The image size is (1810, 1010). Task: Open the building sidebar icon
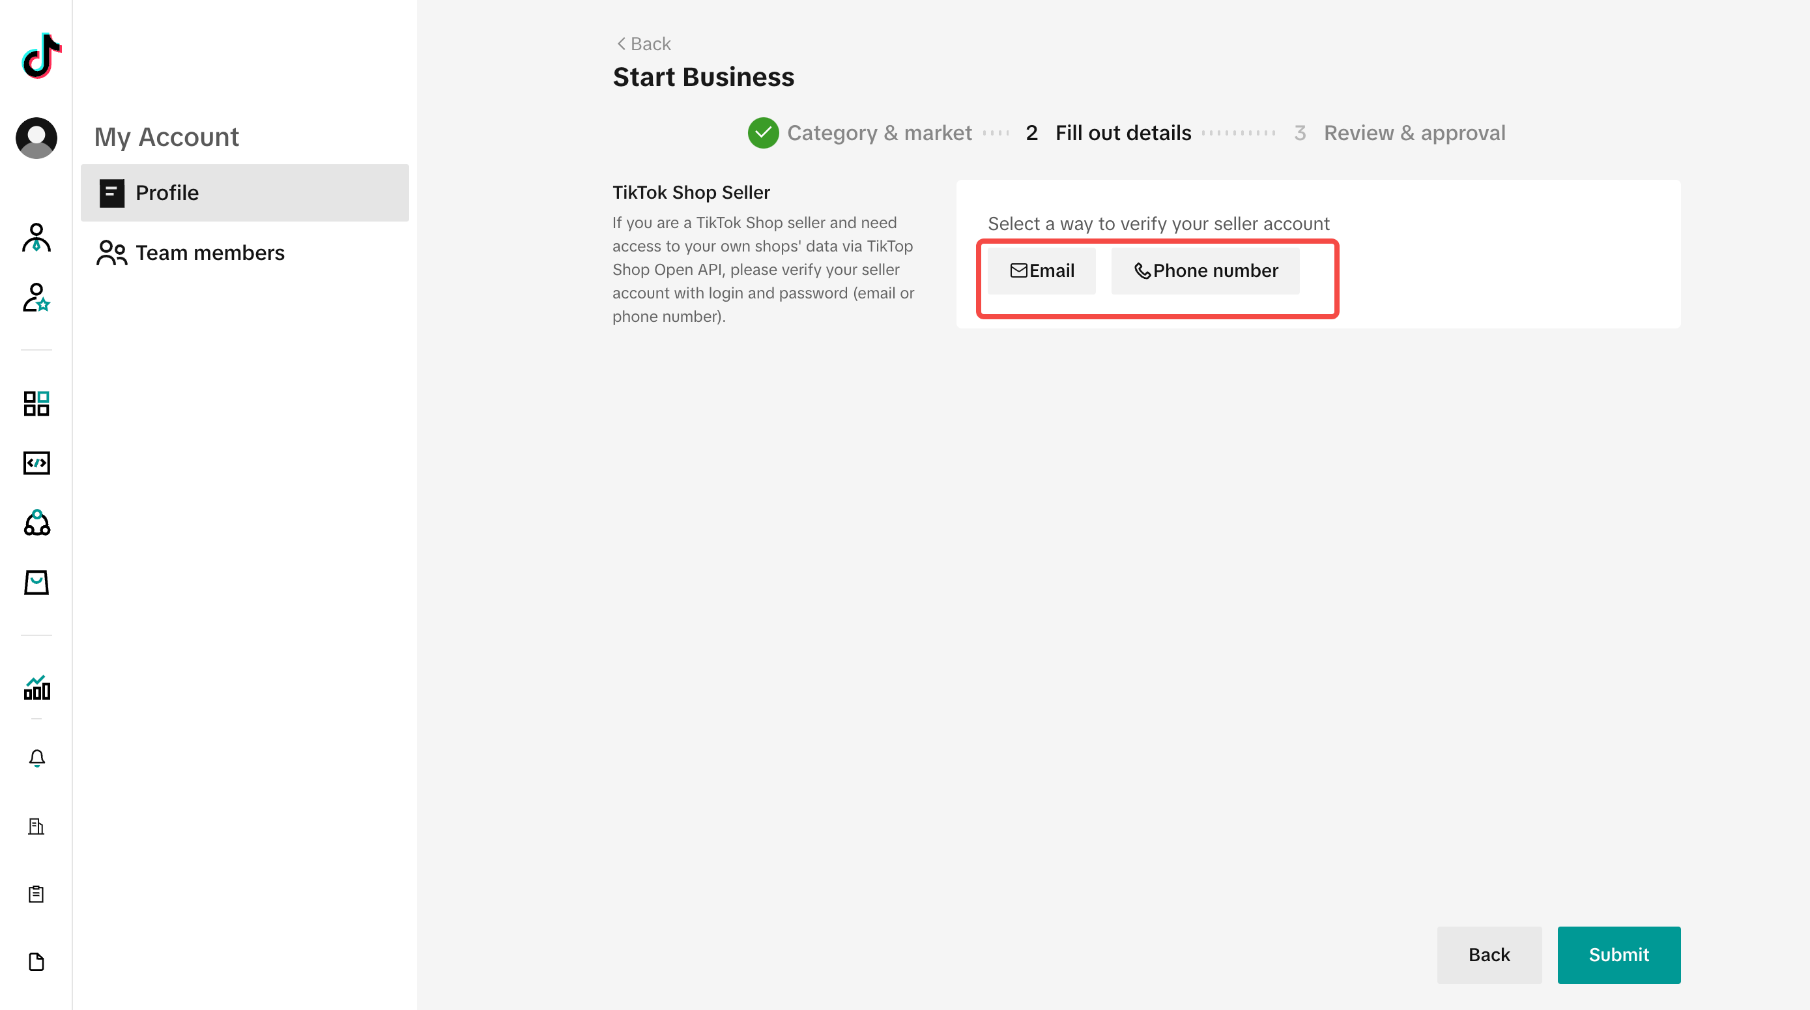36,826
